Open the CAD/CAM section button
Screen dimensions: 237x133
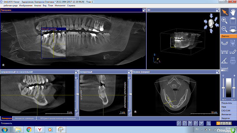pos(228,111)
